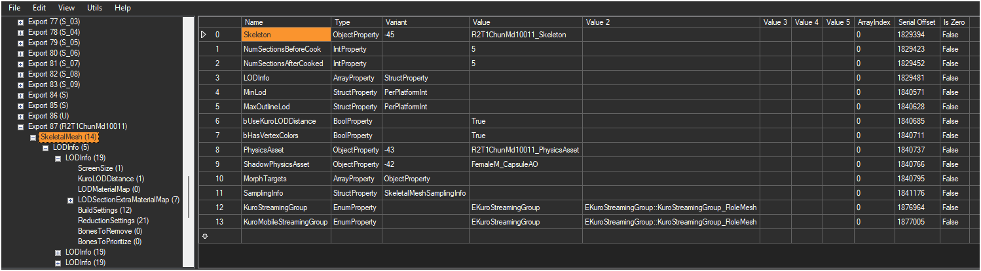Select the row 0 indicator arrow
The width and height of the screenshot is (981, 271).
click(x=204, y=34)
